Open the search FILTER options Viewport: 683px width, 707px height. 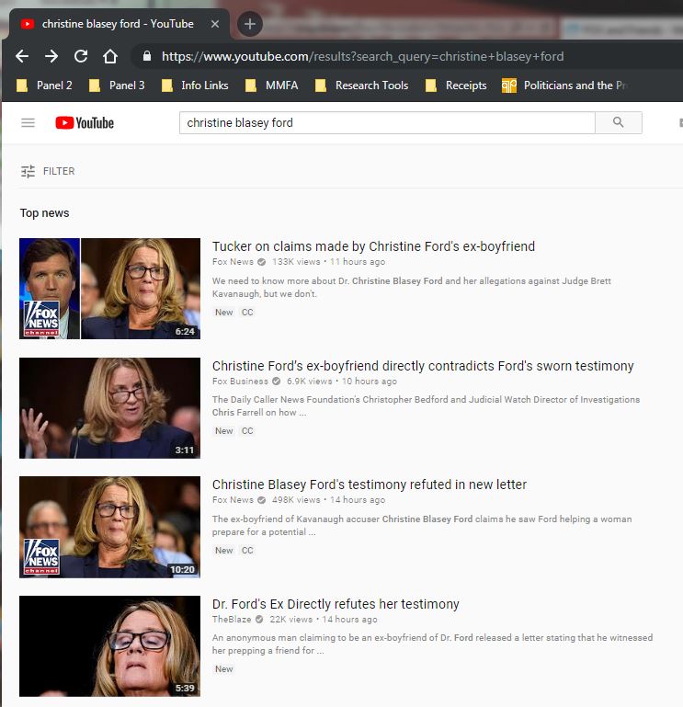tap(48, 171)
